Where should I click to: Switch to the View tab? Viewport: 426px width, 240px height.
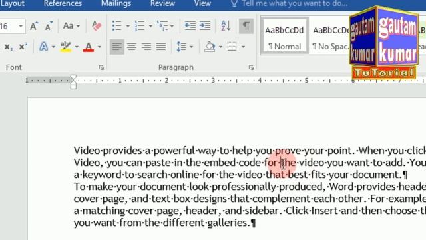click(x=202, y=3)
